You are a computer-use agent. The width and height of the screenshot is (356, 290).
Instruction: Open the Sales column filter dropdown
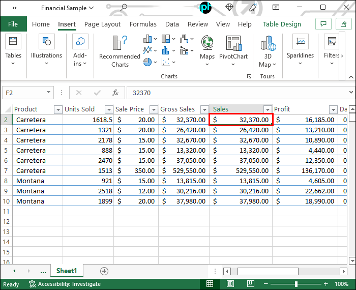pyautogui.click(x=268, y=109)
